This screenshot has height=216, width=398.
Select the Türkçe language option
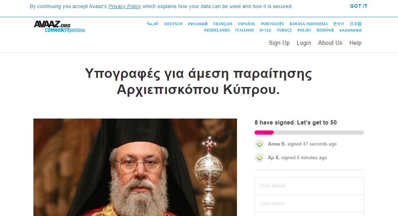coord(284,30)
